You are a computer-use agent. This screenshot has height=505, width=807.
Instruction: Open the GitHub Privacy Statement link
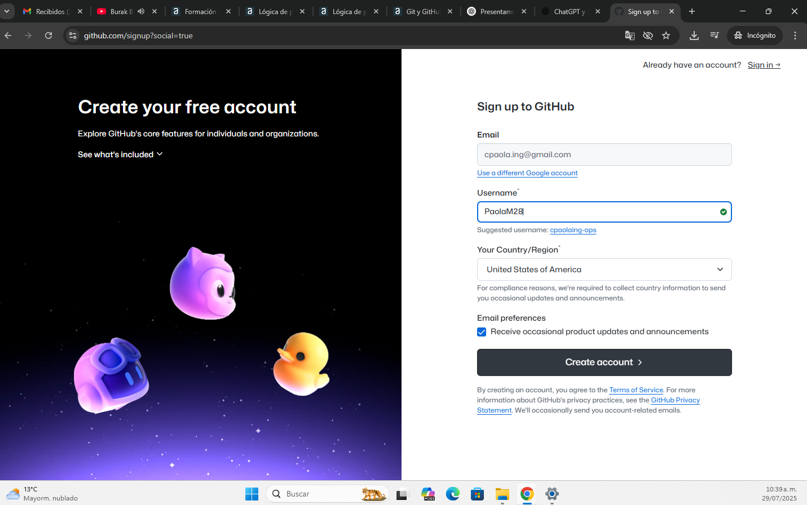coord(675,400)
